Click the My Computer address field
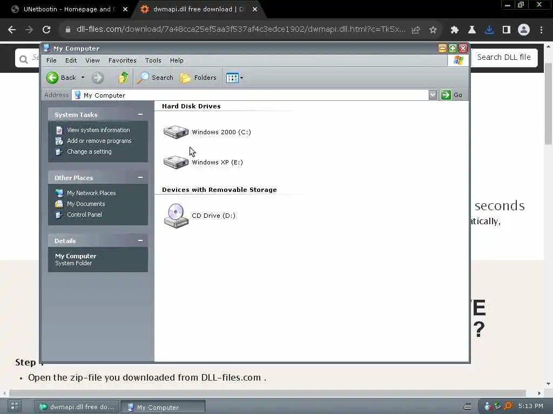The height and width of the screenshot is (414, 553). tap(250, 95)
